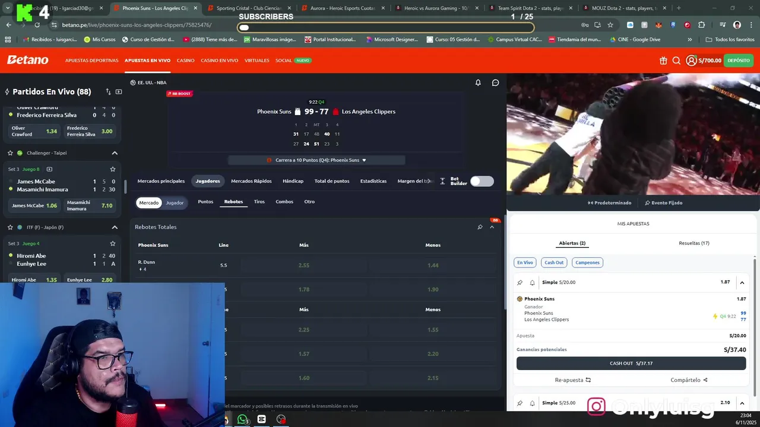Collapse the ITF (F) - Japón section
760x427 pixels.
[x=115, y=227]
